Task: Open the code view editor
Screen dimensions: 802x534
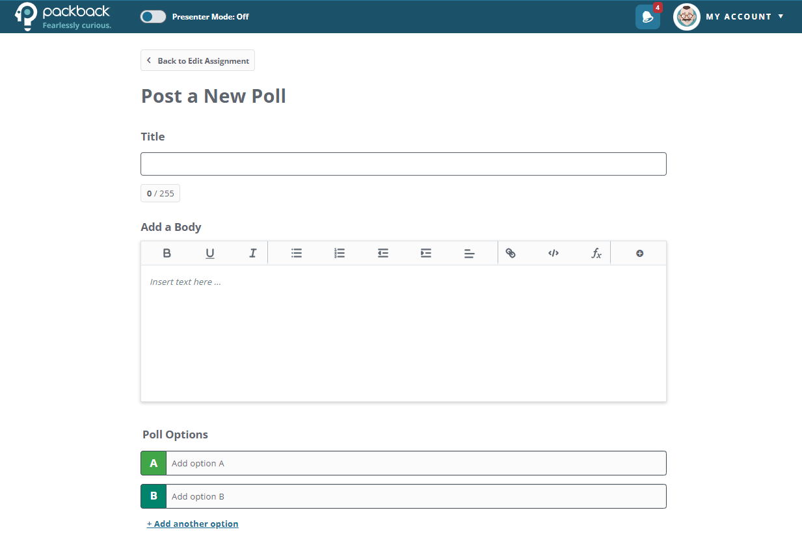Action: (x=553, y=253)
